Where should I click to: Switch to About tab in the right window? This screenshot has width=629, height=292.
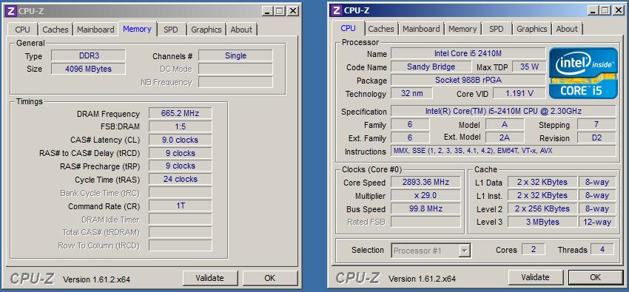[568, 29]
